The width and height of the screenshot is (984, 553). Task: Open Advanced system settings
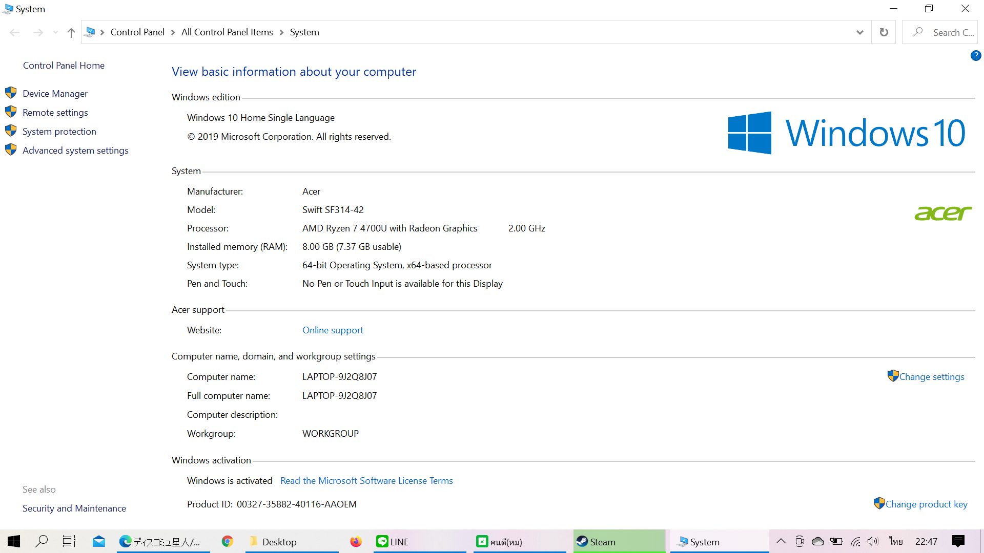[75, 150]
